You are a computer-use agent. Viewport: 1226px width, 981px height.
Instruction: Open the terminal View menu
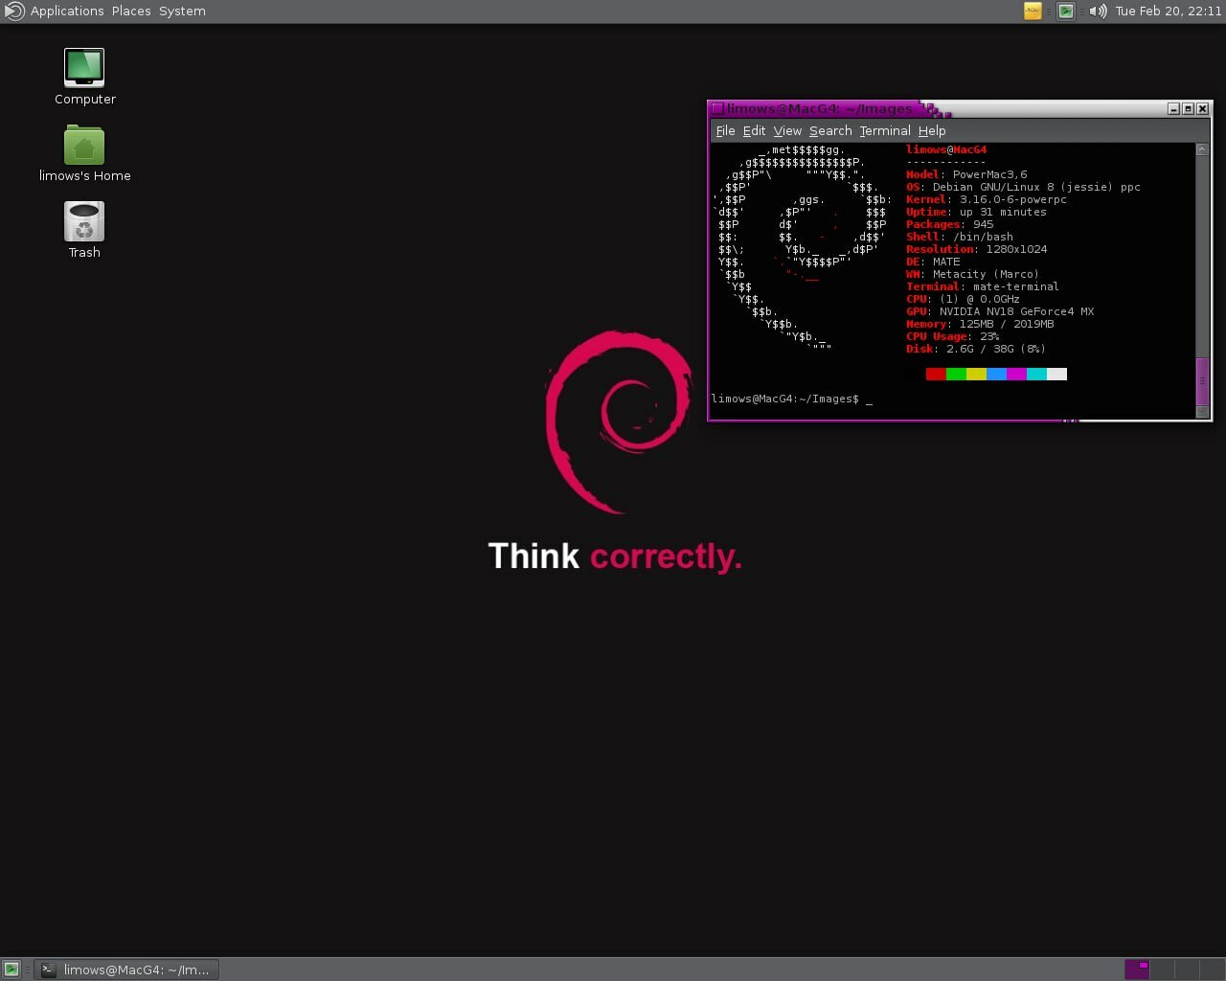[787, 131]
